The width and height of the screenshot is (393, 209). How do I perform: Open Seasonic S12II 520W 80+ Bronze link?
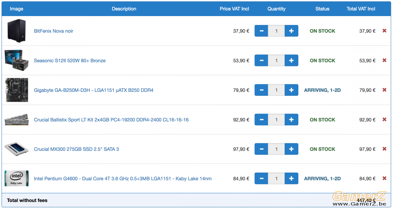[70, 60]
